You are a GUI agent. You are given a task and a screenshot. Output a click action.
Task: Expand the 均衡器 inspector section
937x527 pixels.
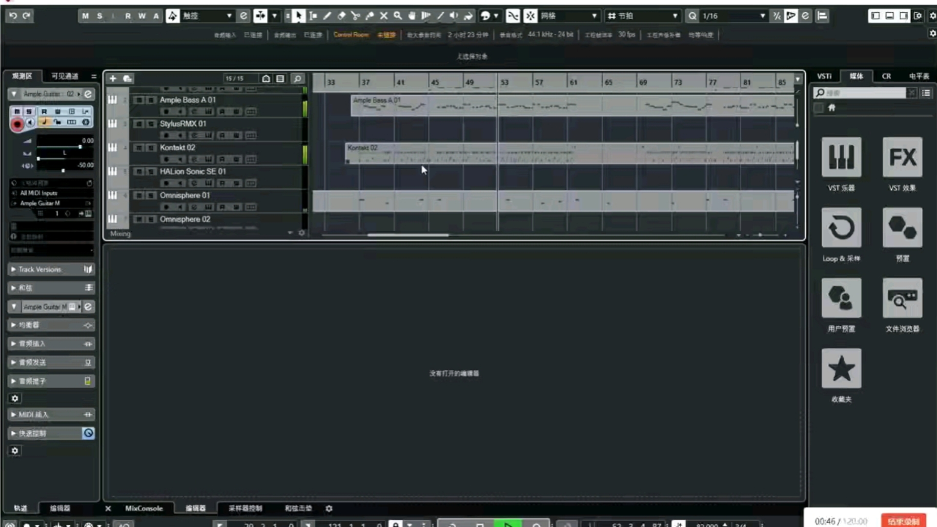(x=51, y=325)
